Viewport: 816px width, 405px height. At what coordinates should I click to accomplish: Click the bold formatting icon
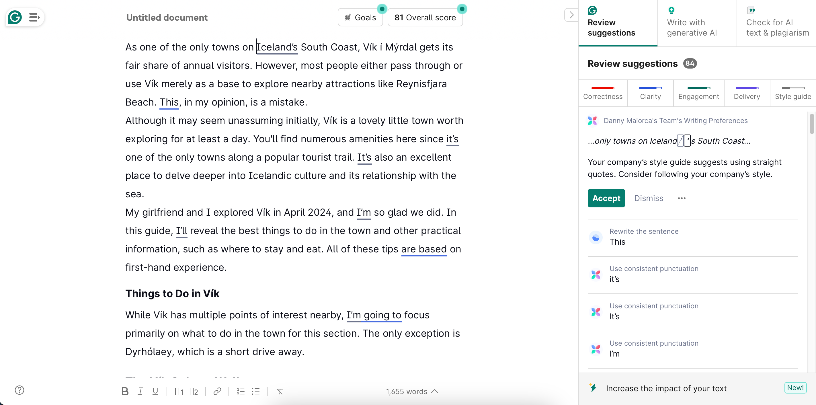click(x=126, y=392)
